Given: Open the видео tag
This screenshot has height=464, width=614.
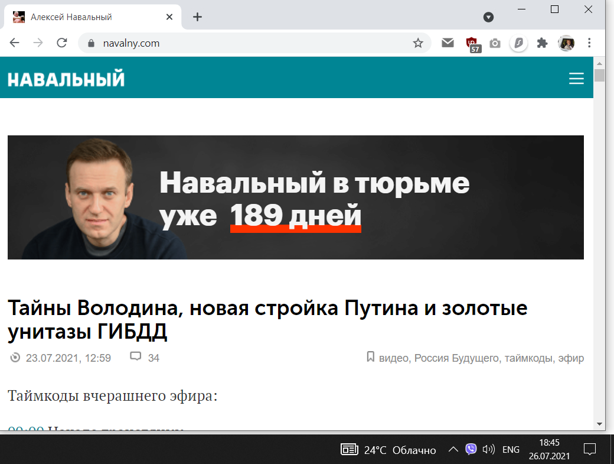Looking at the screenshot, I should coord(394,358).
